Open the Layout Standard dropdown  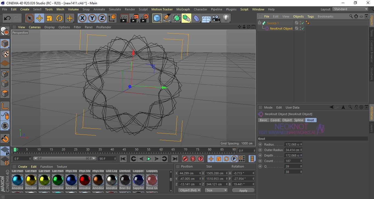pos(350,9)
